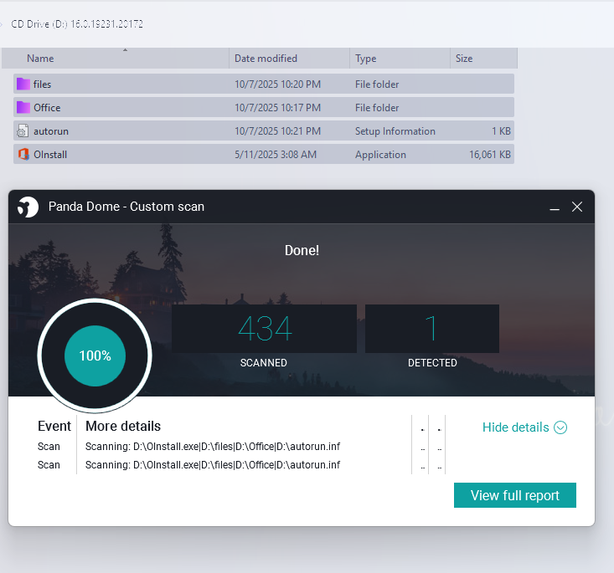Select the files folder icon
Viewport: 614px width, 573px height.
pos(23,84)
